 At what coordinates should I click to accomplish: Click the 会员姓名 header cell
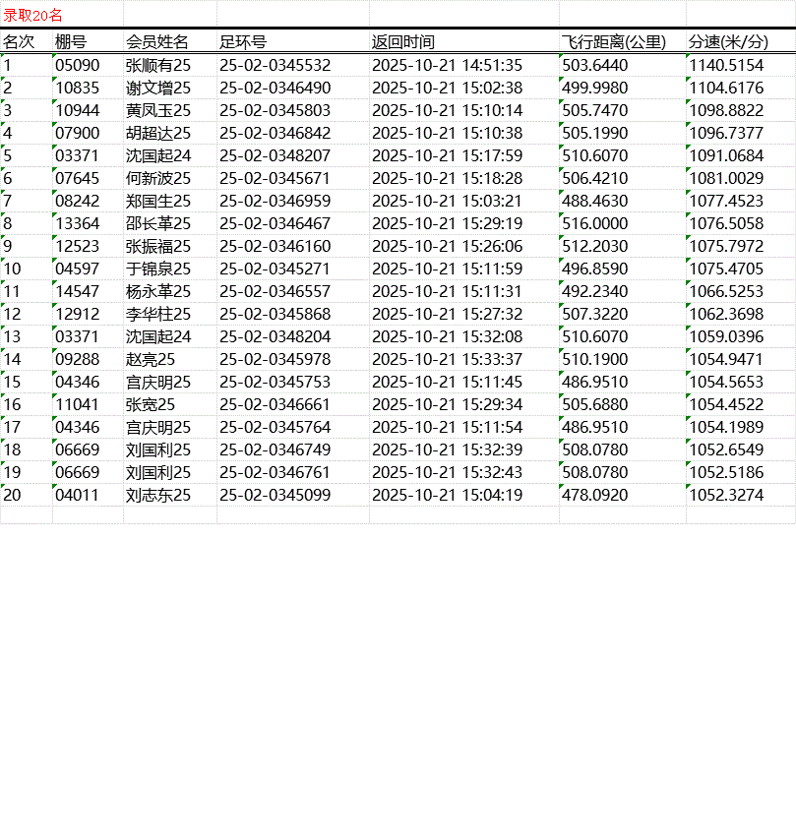[157, 42]
